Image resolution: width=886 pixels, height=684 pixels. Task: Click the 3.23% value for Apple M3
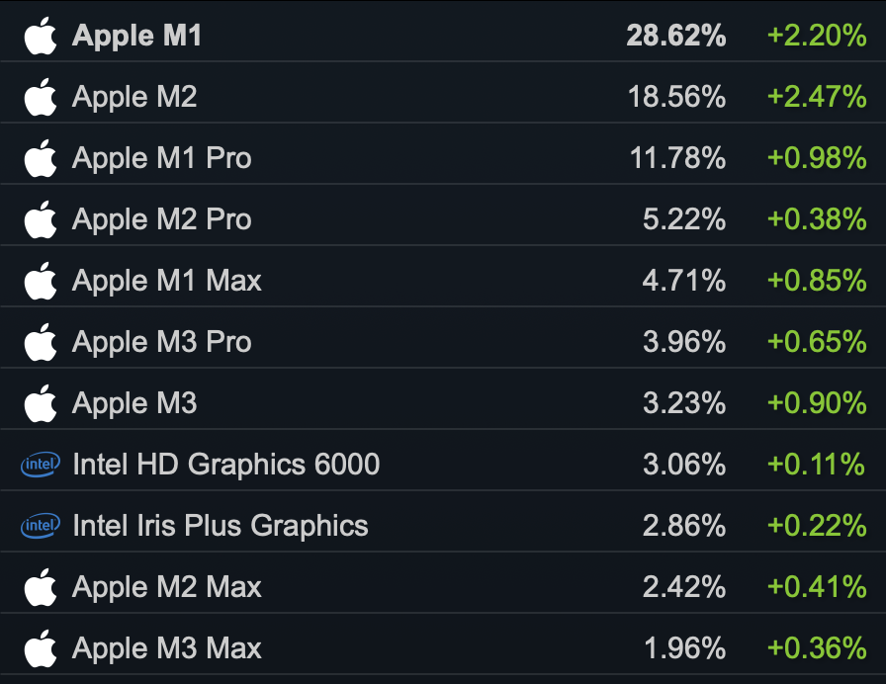(x=683, y=403)
